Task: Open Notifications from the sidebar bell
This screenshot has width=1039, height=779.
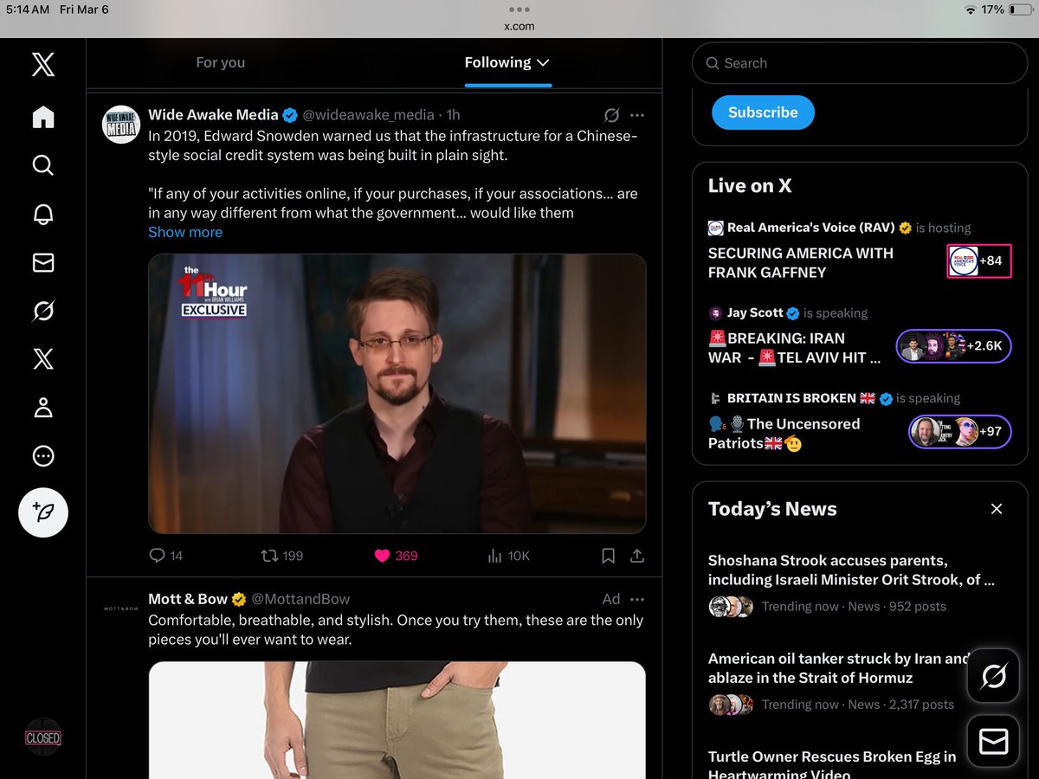Action: [42, 214]
